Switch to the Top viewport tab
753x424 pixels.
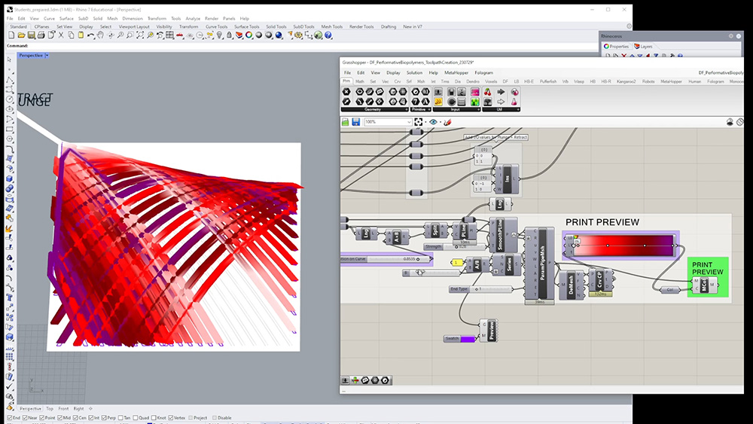click(x=50, y=409)
